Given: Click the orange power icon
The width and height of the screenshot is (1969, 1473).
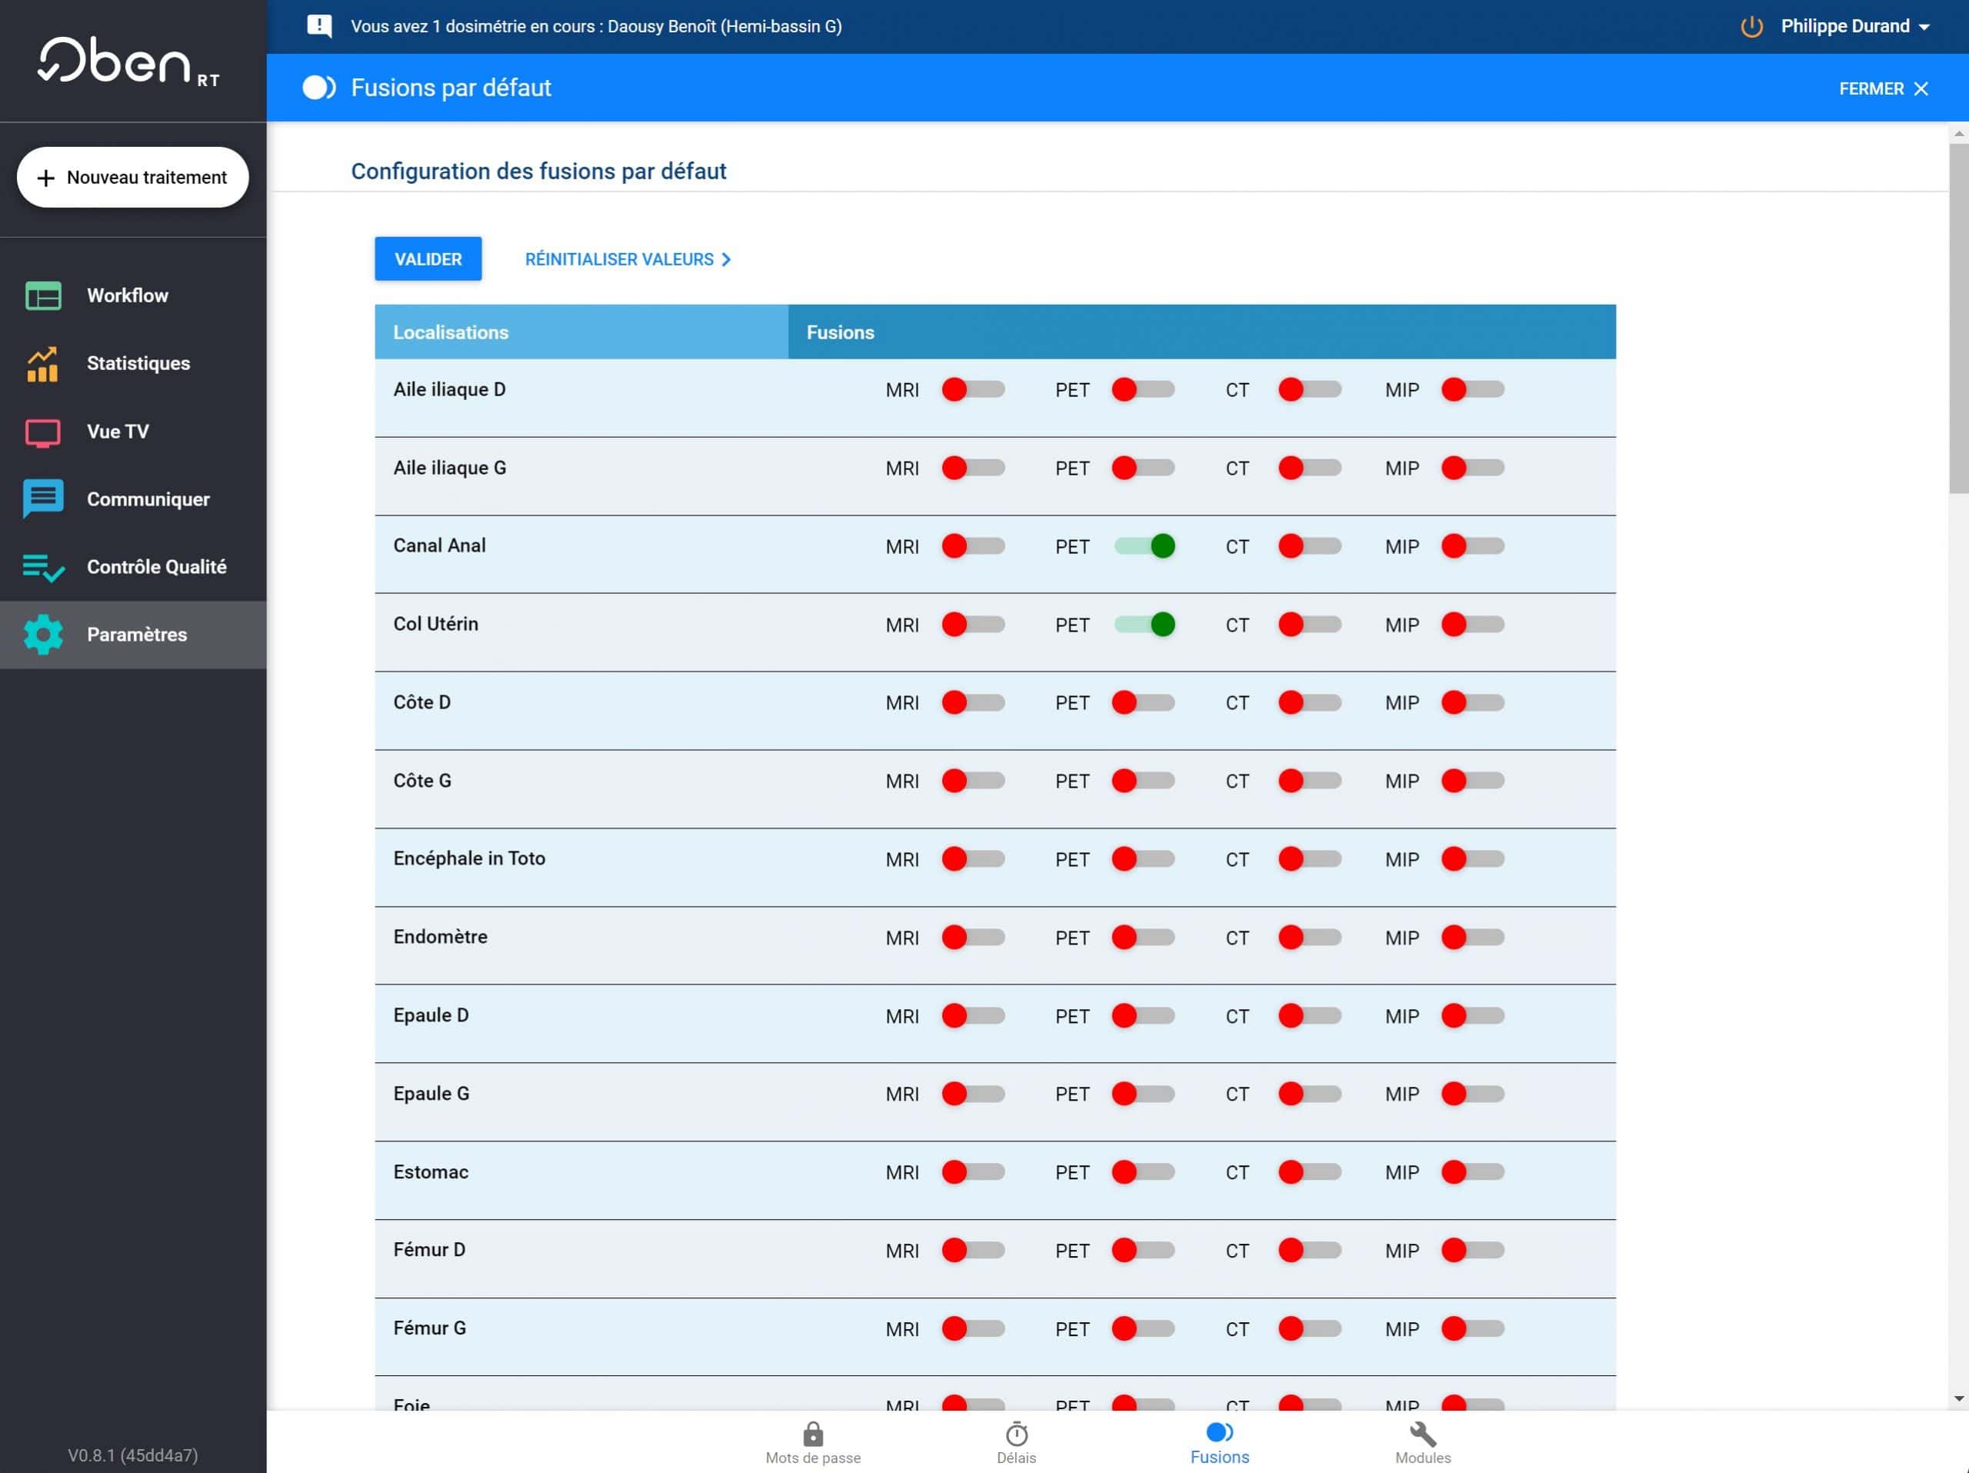Looking at the screenshot, I should pos(1751,26).
